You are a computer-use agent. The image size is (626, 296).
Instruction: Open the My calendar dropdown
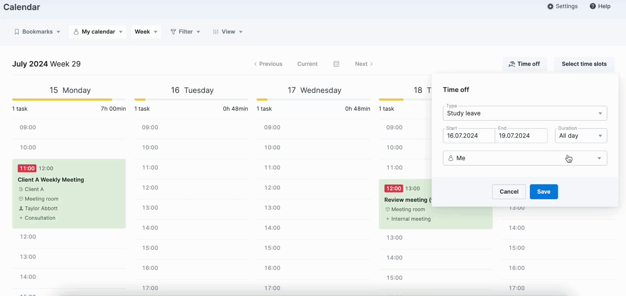coord(97,32)
